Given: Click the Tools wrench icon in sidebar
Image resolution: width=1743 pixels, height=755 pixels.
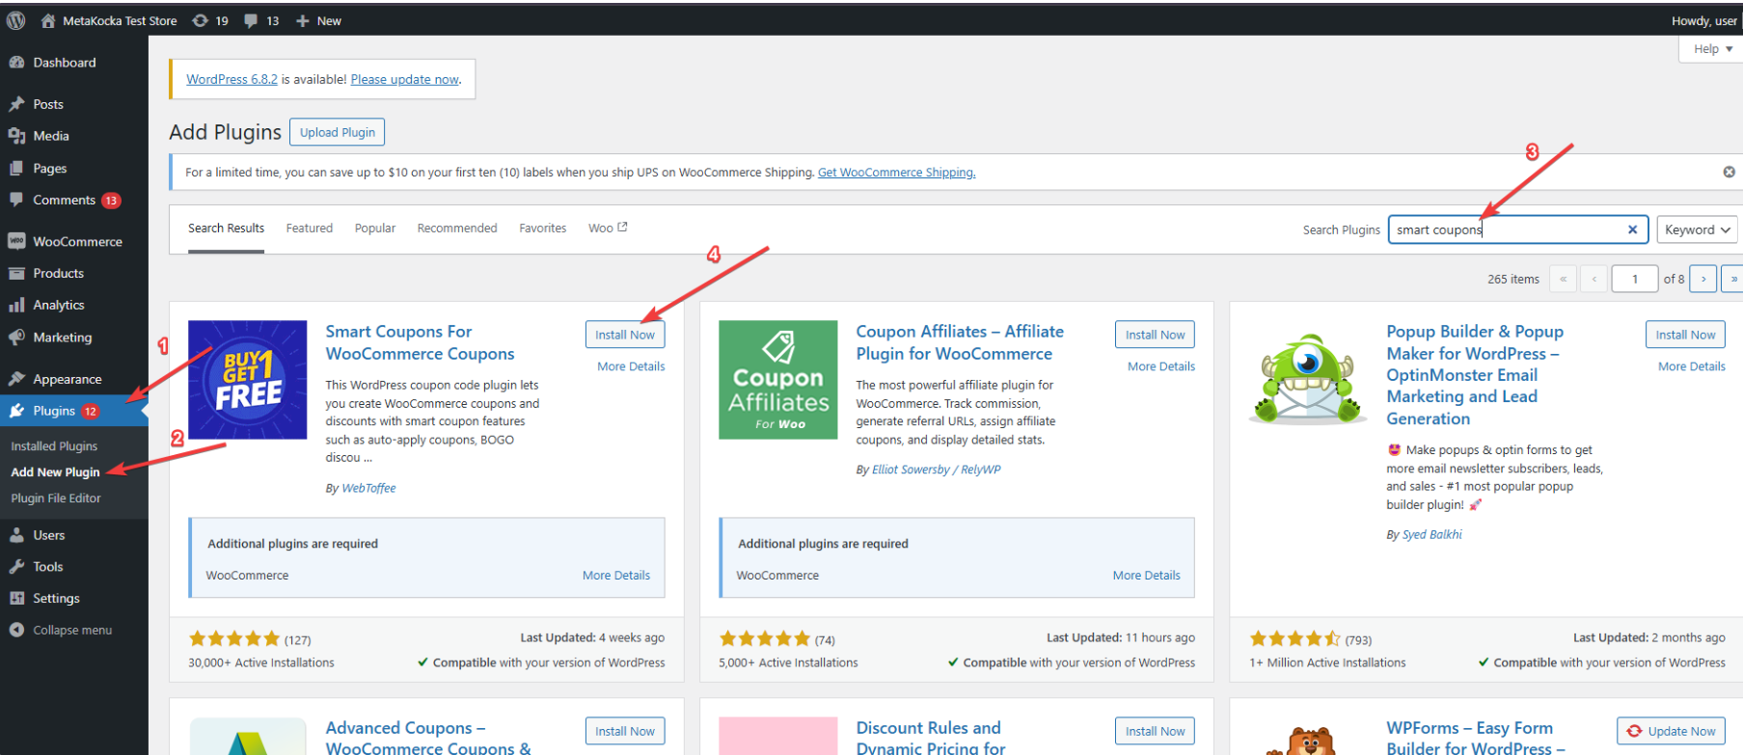Looking at the screenshot, I should [x=16, y=567].
